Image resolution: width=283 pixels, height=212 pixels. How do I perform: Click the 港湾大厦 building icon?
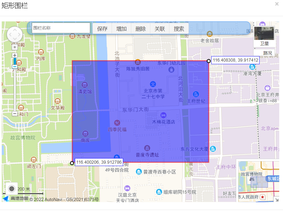(x=252, y=67)
